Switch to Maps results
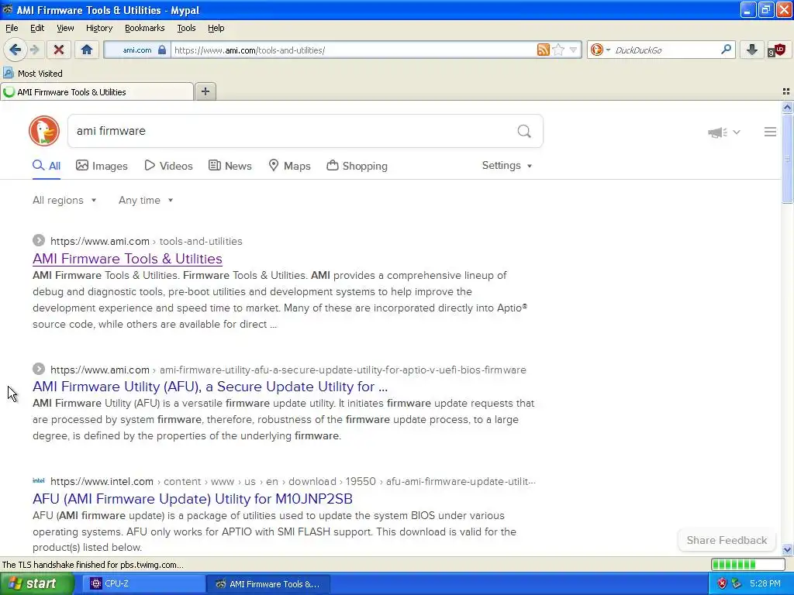Screen dimensions: 794x595 point(289,166)
